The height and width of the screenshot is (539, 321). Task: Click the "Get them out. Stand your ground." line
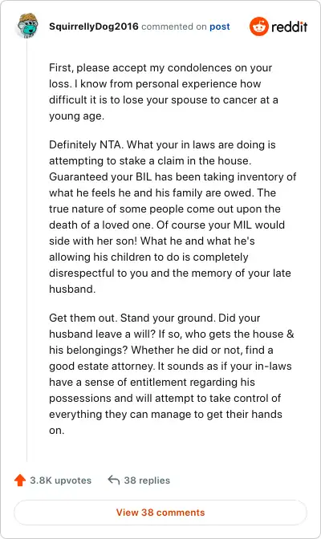(x=132, y=318)
